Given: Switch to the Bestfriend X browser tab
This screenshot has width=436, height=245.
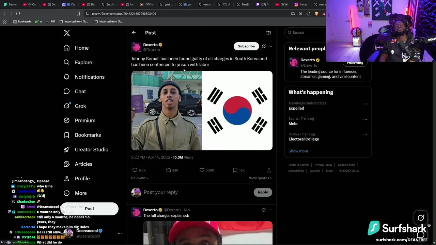Looking at the screenshot, I should pos(108,4).
